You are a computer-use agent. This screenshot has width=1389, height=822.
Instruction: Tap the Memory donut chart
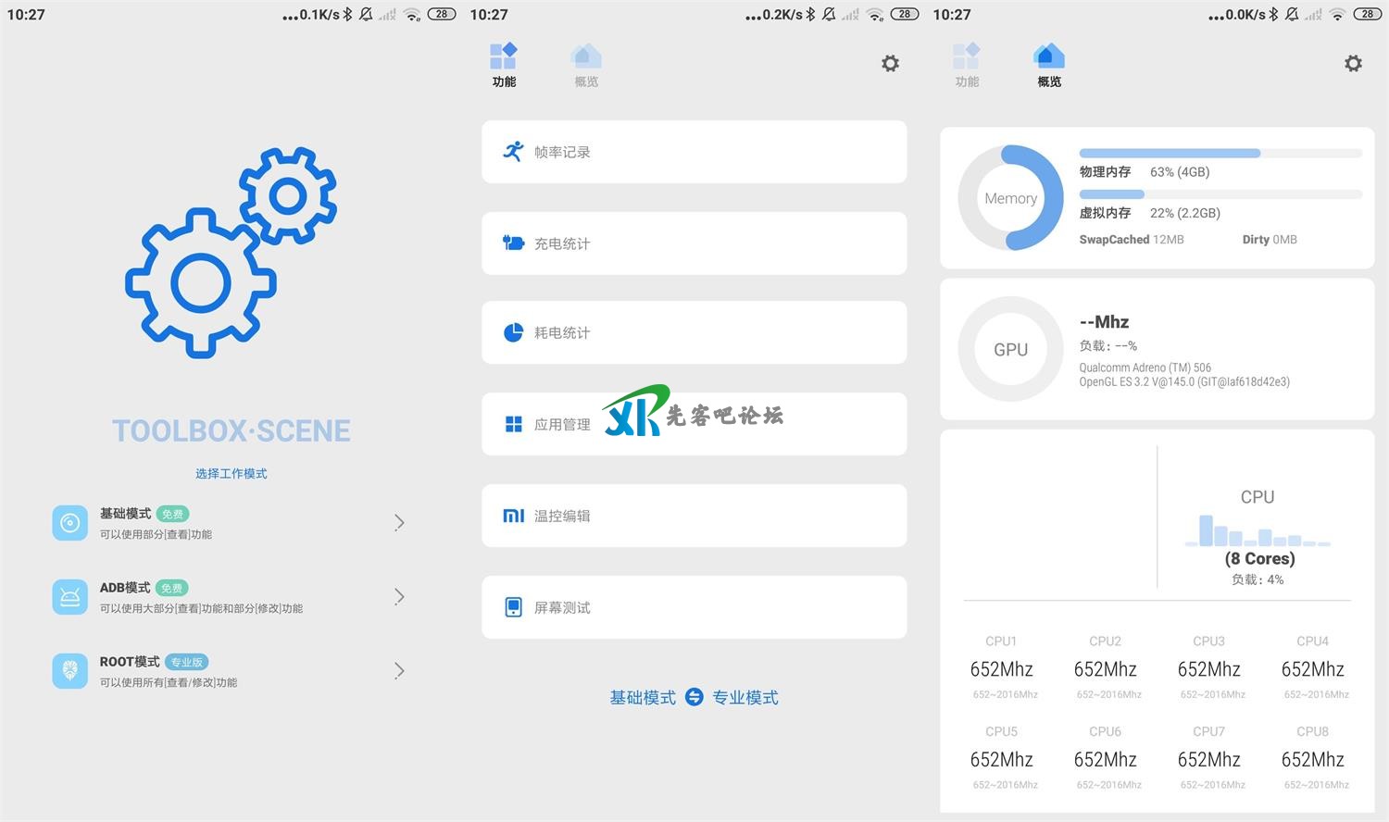pyautogui.click(x=1010, y=198)
